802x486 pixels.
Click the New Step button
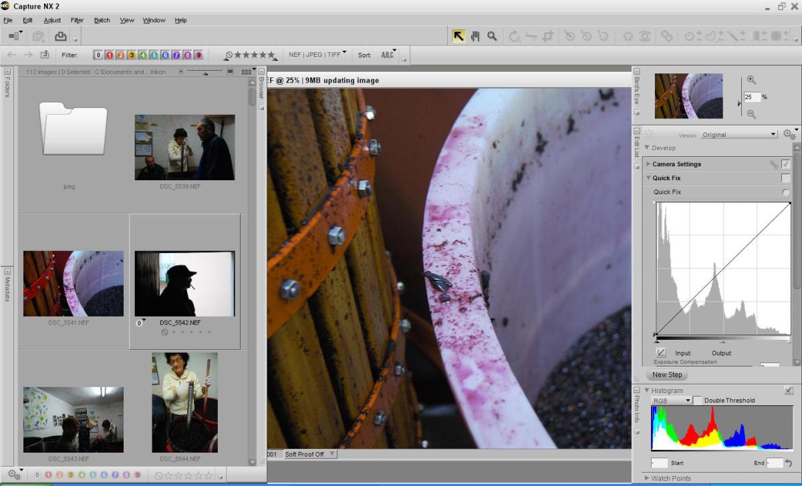pos(667,375)
